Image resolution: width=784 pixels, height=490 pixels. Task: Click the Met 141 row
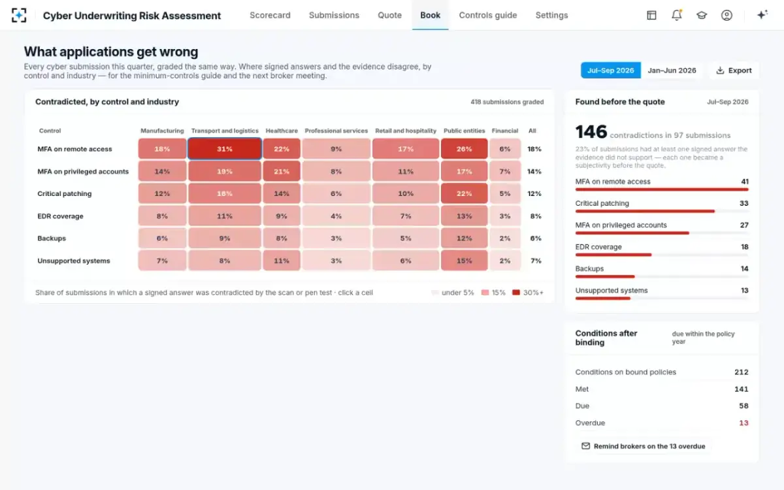(x=662, y=389)
